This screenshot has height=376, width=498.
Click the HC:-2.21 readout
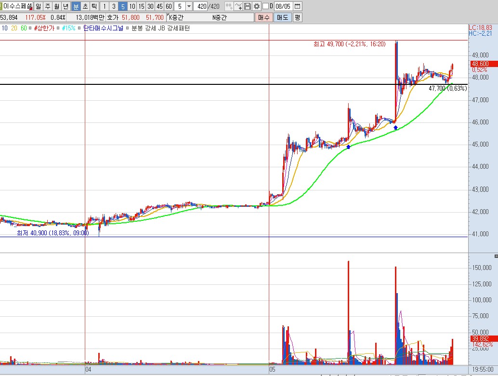[x=480, y=33]
